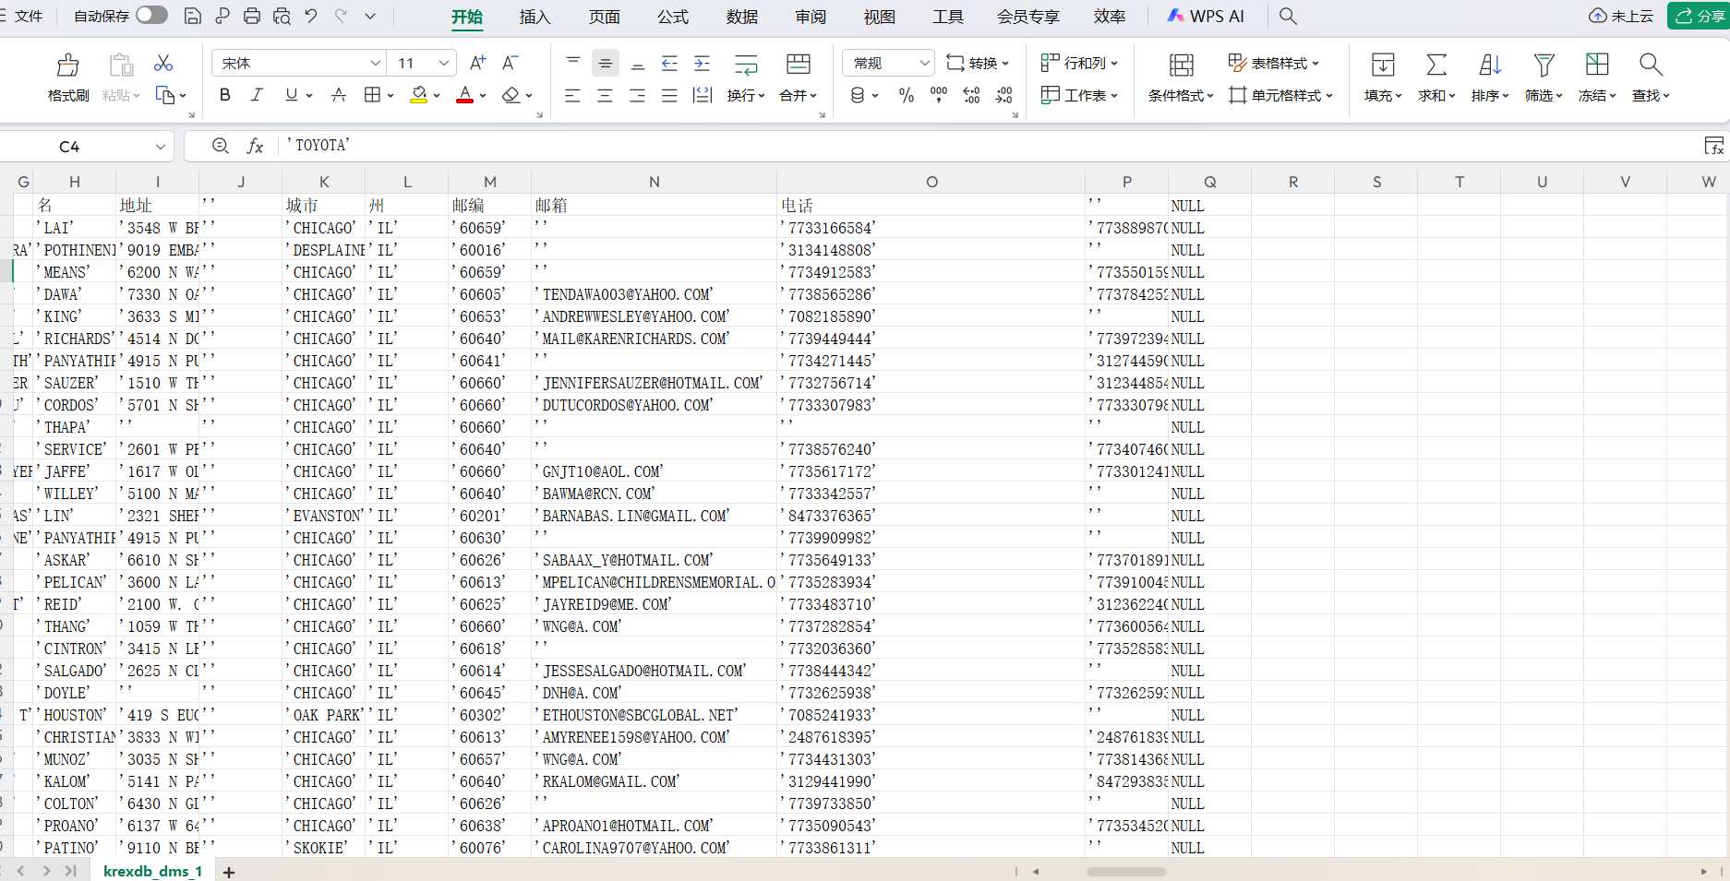Click the Conditional Formatting (条件格式) icon
The image size is (1730, 881).
(1181, 65)
